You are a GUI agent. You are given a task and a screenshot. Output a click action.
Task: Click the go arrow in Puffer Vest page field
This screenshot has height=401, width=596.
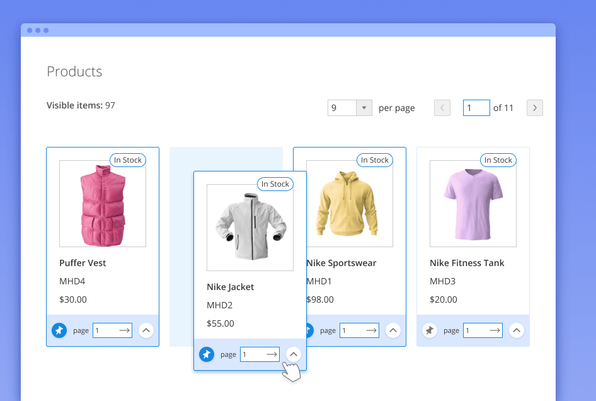124,330
